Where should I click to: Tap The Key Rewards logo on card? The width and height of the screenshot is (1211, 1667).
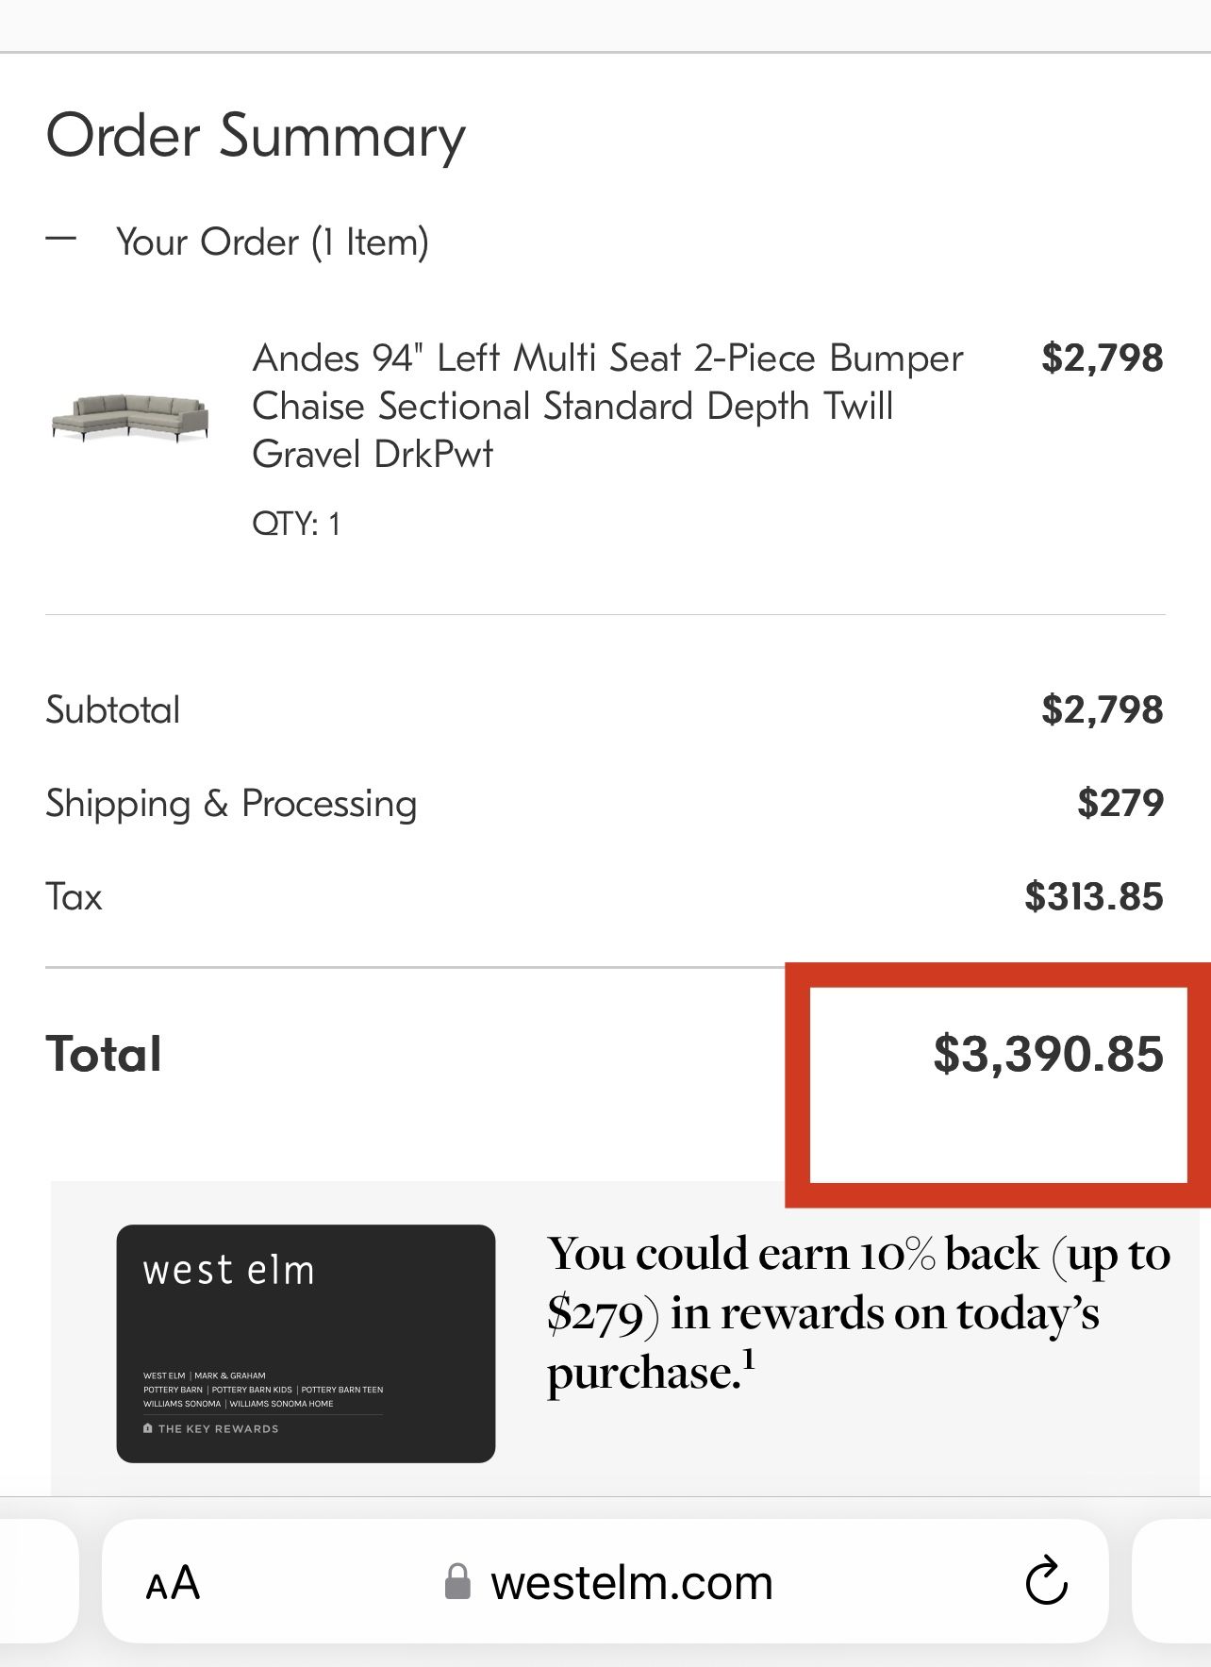pyautogui.click(x=211, y=1428)
